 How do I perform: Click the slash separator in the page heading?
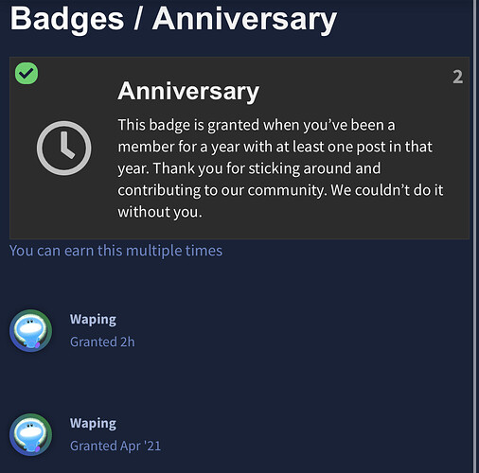pyautogui.click(x=137, y=19)
